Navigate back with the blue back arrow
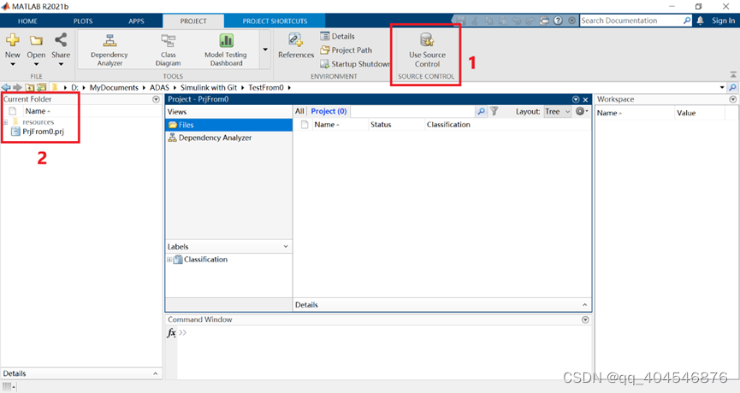The width and height of the screenshot is (740, 393). coord(6,88)
